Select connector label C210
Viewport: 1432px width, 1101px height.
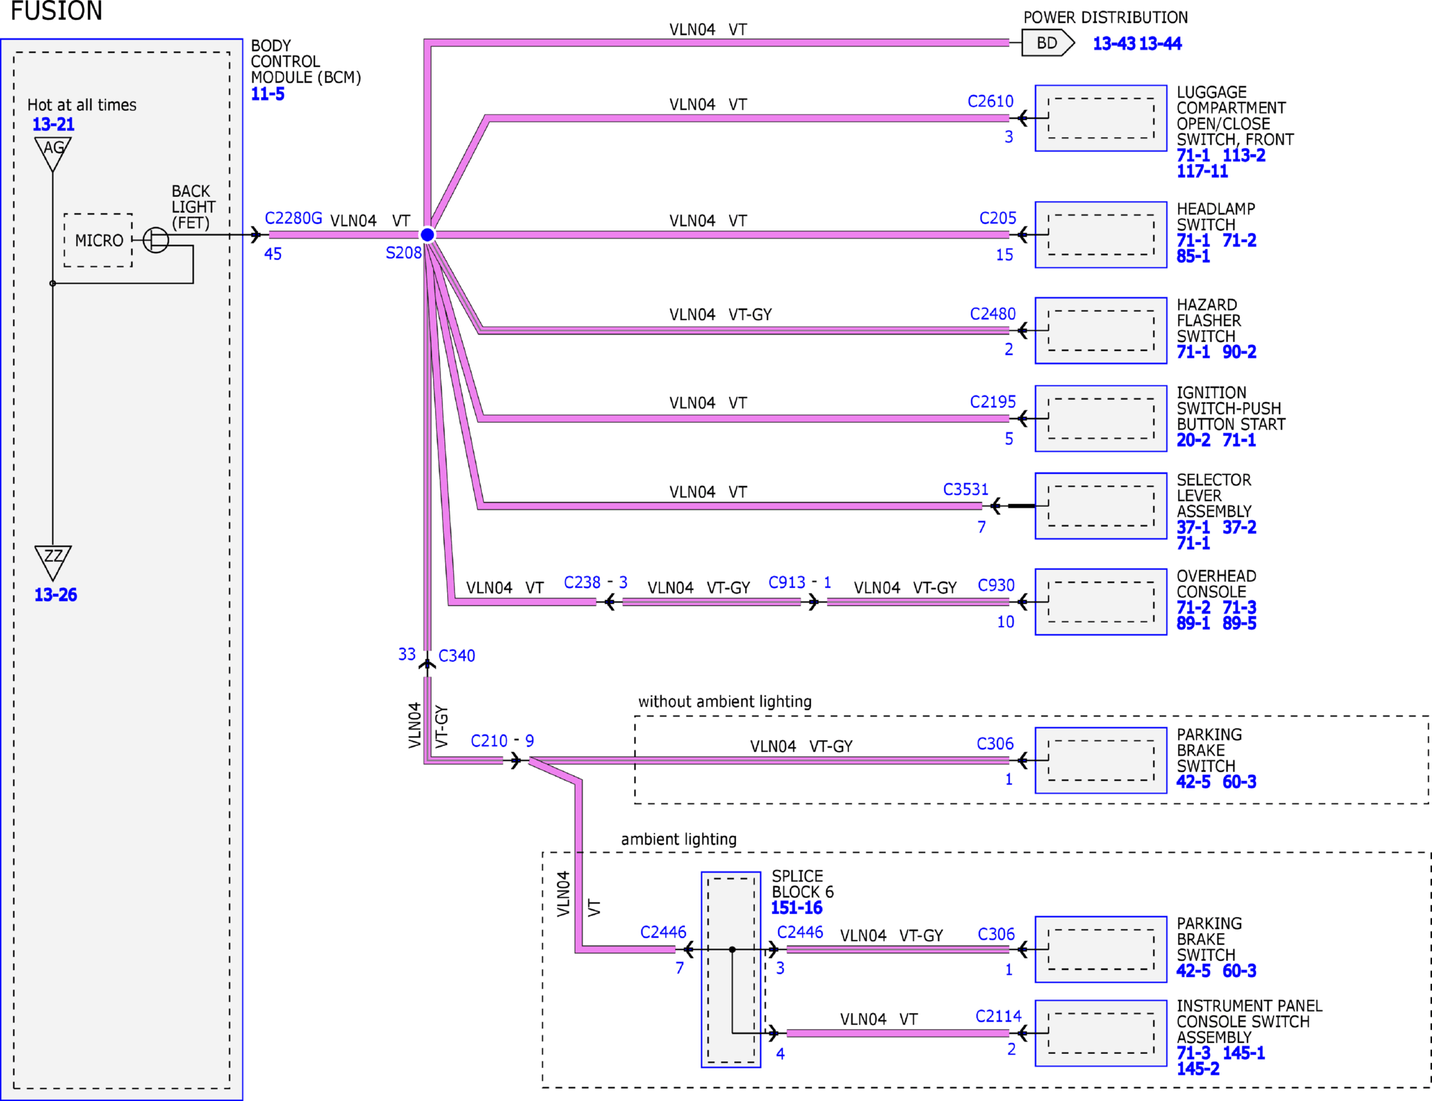489,741
